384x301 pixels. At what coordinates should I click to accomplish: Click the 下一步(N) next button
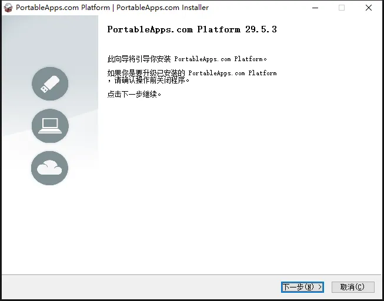click(x=302, y=287)
